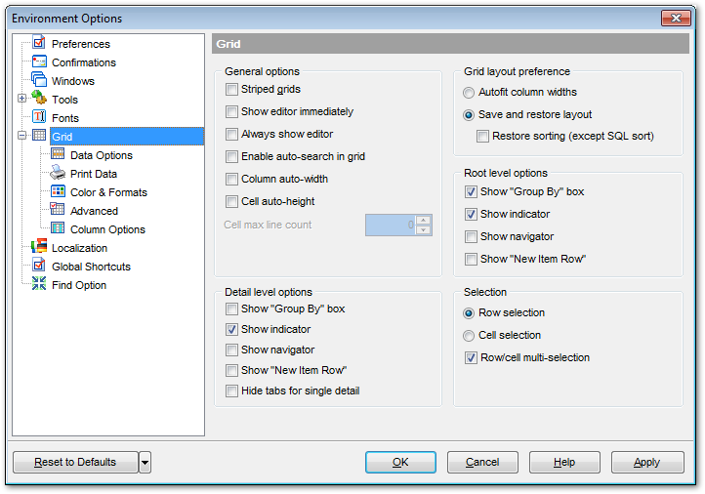Open Print Data settings
This screenshot has height=494, width=705.
pyautogui.click(x=94, y=174)
